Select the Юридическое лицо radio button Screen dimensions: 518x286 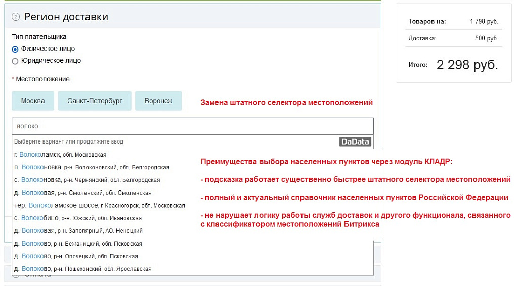15,61
